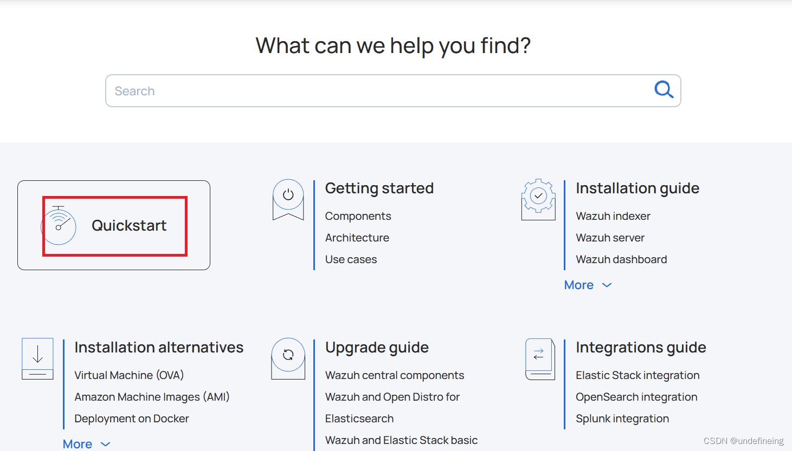Open Elastic Stack integration link
Image resolution: width=792 pixels, height=451 pixels.
tap(638, 375)
